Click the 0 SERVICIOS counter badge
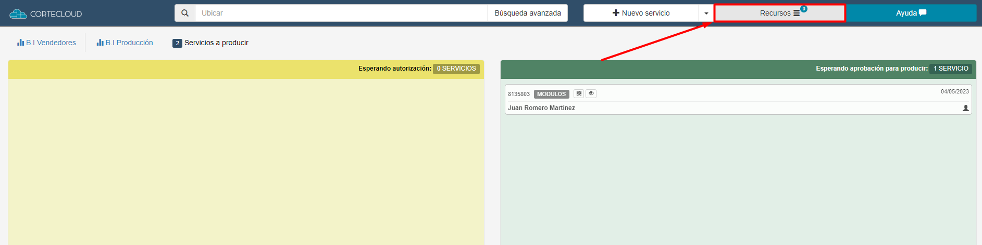This screenshot has width=982, height=245. pos(456,69)
